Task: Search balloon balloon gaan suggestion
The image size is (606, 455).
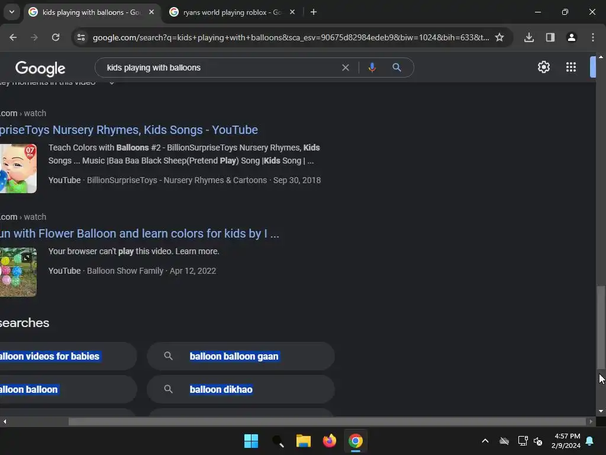Action: pos(240,356)
